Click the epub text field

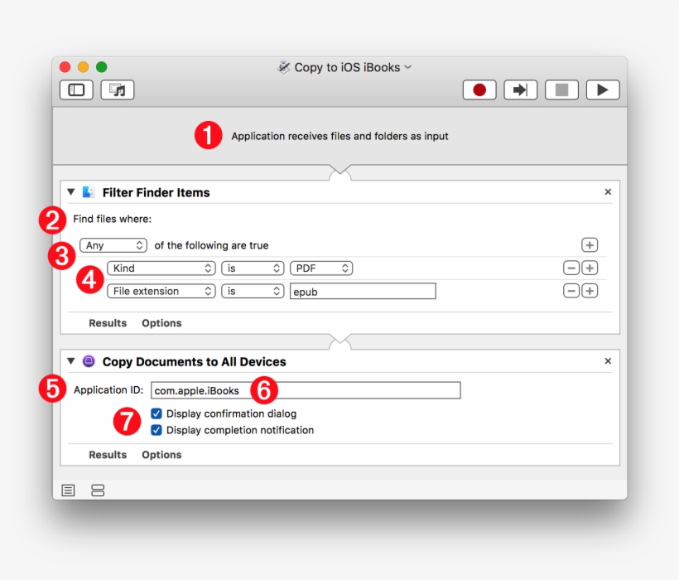(363, 291)
